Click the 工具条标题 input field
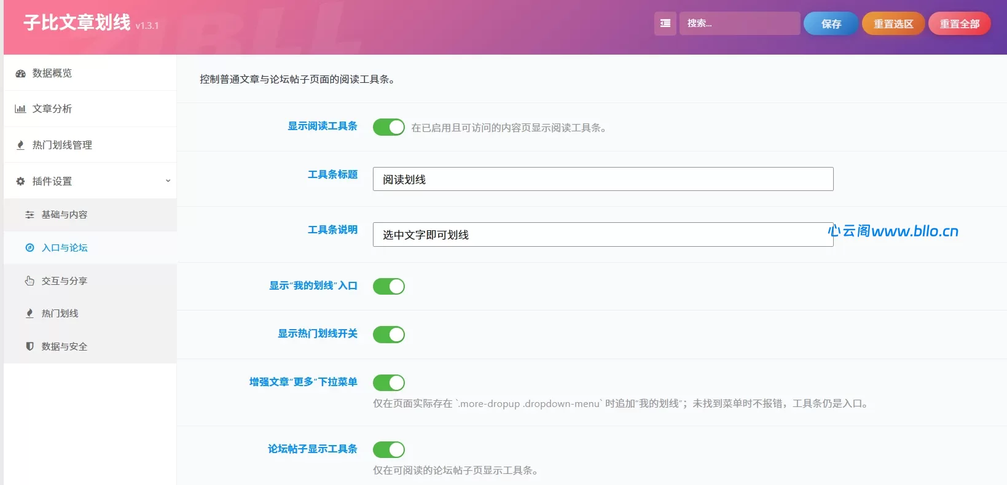 click(x=603, y=179)
